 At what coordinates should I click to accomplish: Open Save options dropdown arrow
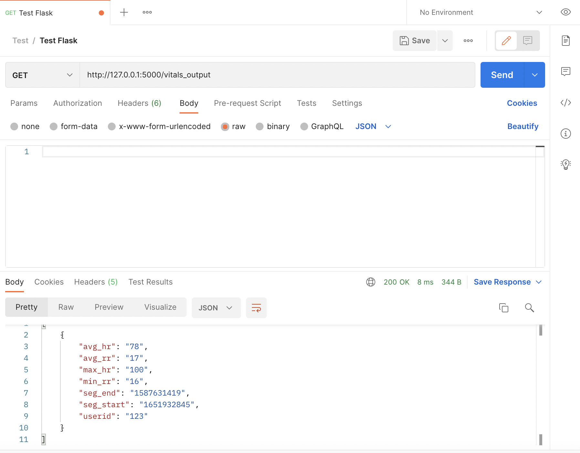(x=445, y=41)
